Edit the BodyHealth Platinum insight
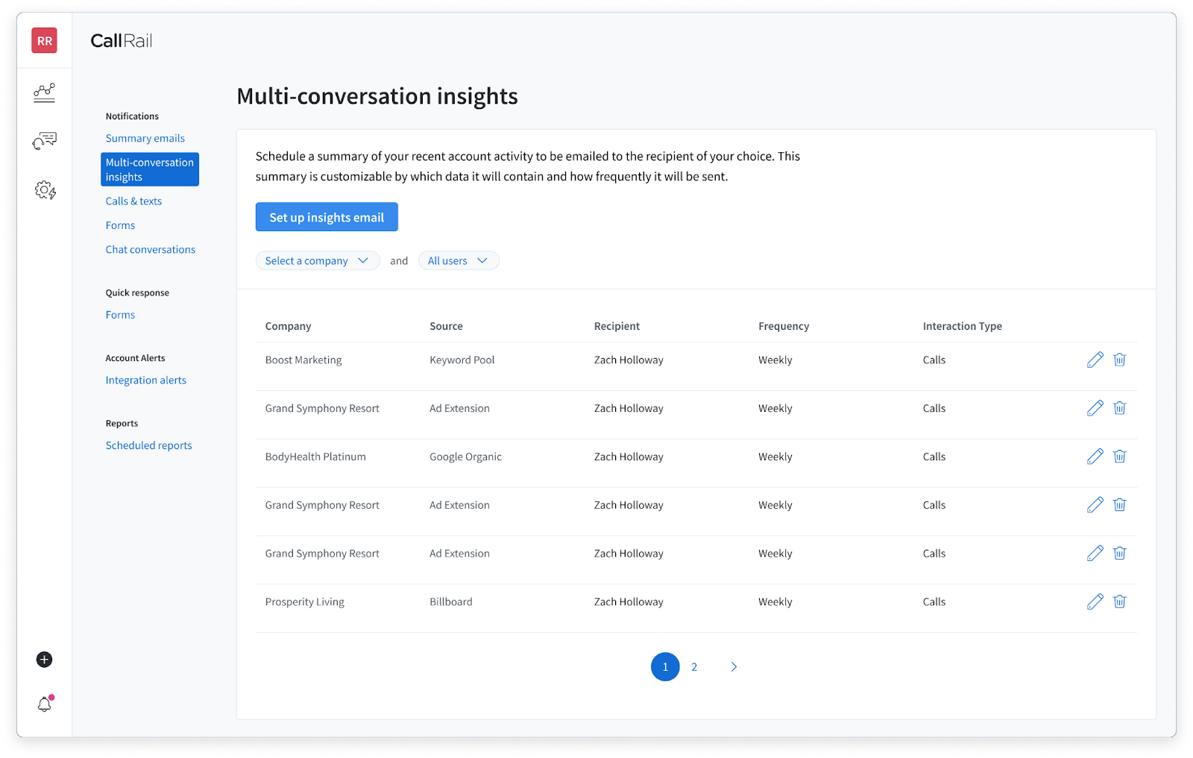 click(x=1095, y=456)
